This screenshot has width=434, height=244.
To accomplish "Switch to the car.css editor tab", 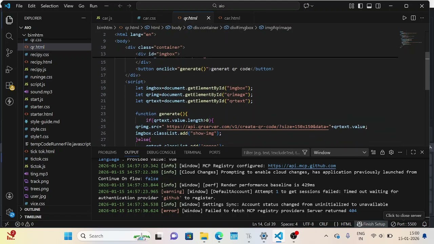I will coord(149,18).
